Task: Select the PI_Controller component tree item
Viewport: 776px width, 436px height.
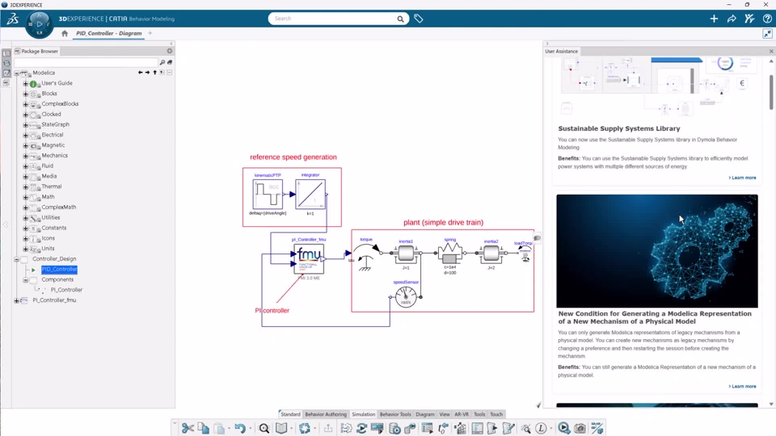Action: tap(66, 290)
